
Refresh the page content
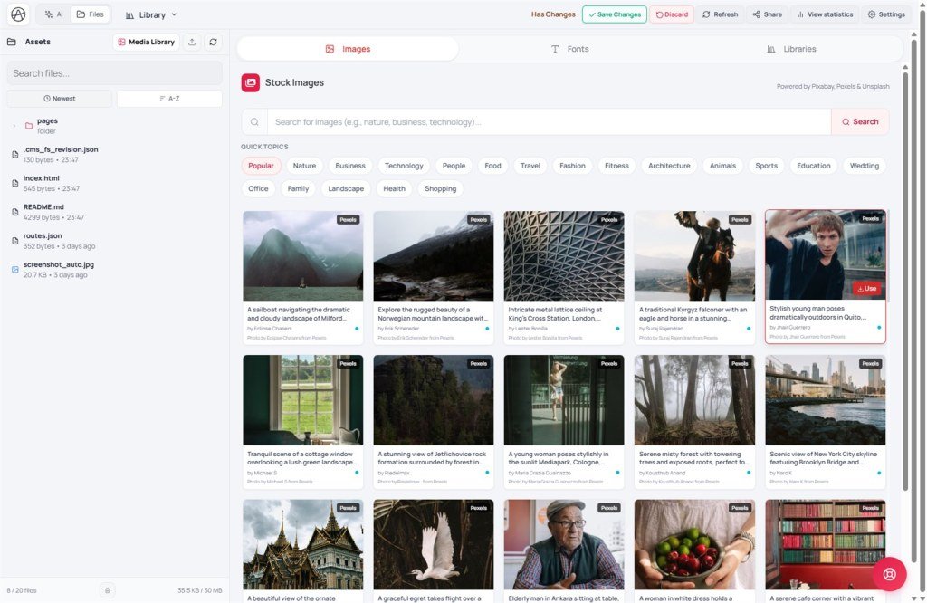coord(720,14)
